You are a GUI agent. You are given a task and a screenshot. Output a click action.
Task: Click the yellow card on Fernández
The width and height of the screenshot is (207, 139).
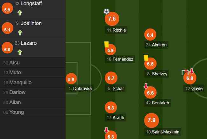click(107, 45)
